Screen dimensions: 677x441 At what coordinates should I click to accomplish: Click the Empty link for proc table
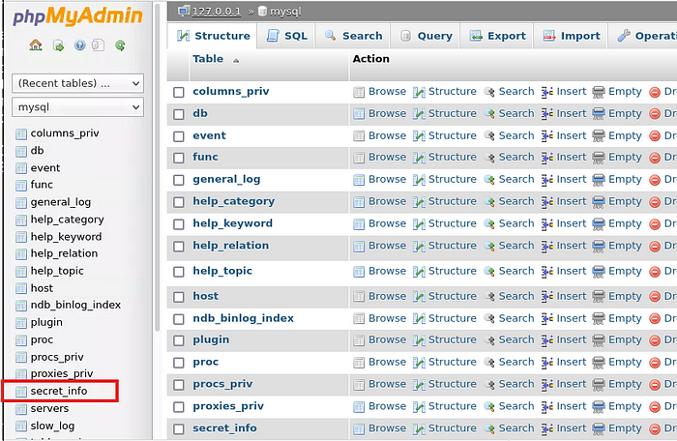point(625,362)
